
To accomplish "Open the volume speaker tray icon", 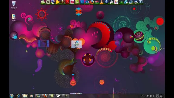I will tap(153, 96).
